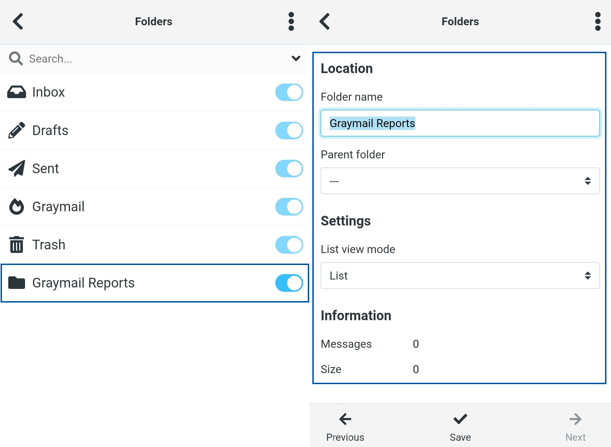The height and width of the screenshot is (447, 611).
Task: Click the Graymail flame icon
Action: coord(16,206)
